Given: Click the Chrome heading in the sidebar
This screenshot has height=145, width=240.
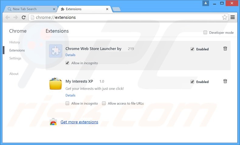Looking at the screenshot, I should (x=18, y=31).
